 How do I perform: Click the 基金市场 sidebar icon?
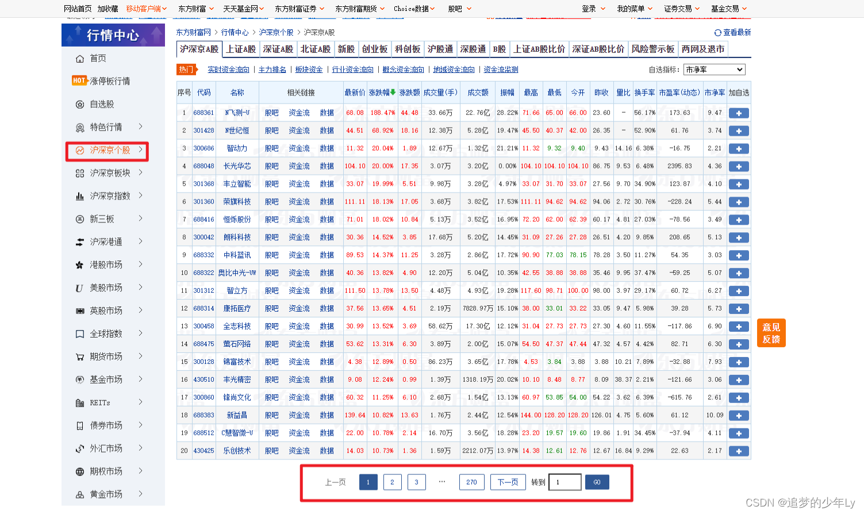80,380
